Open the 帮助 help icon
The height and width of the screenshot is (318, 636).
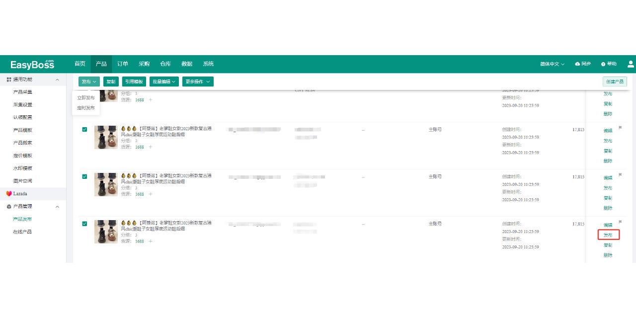(603, 64)
